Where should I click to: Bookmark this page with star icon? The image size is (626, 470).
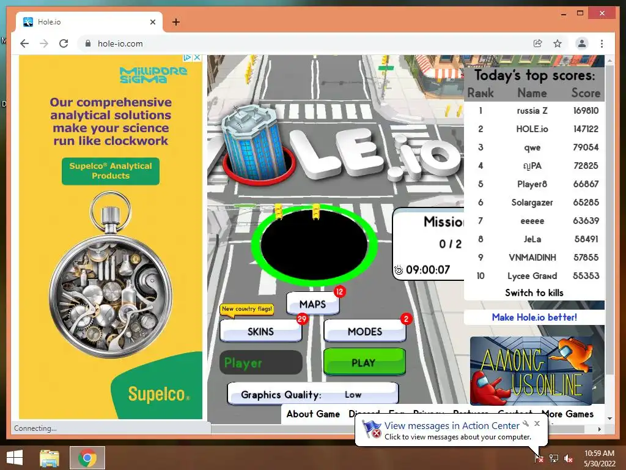point(558,43)
